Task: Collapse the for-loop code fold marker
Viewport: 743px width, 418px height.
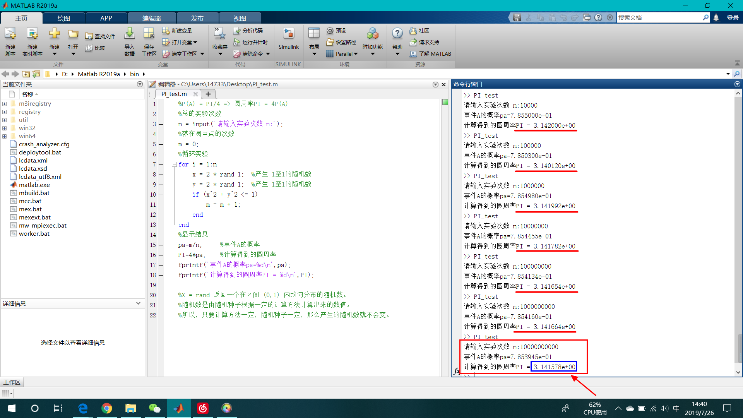Action: pyautogui.click(x=174, y=164)
